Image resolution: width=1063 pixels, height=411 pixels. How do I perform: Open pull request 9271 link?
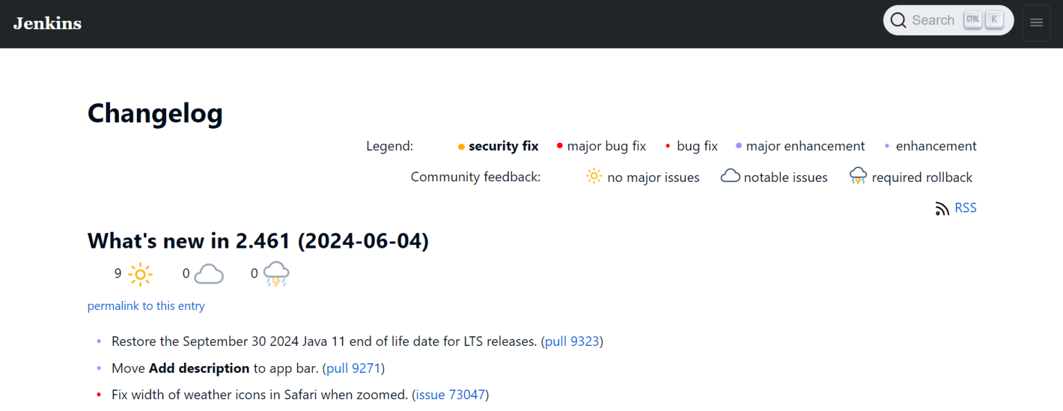tap(353, 368)
